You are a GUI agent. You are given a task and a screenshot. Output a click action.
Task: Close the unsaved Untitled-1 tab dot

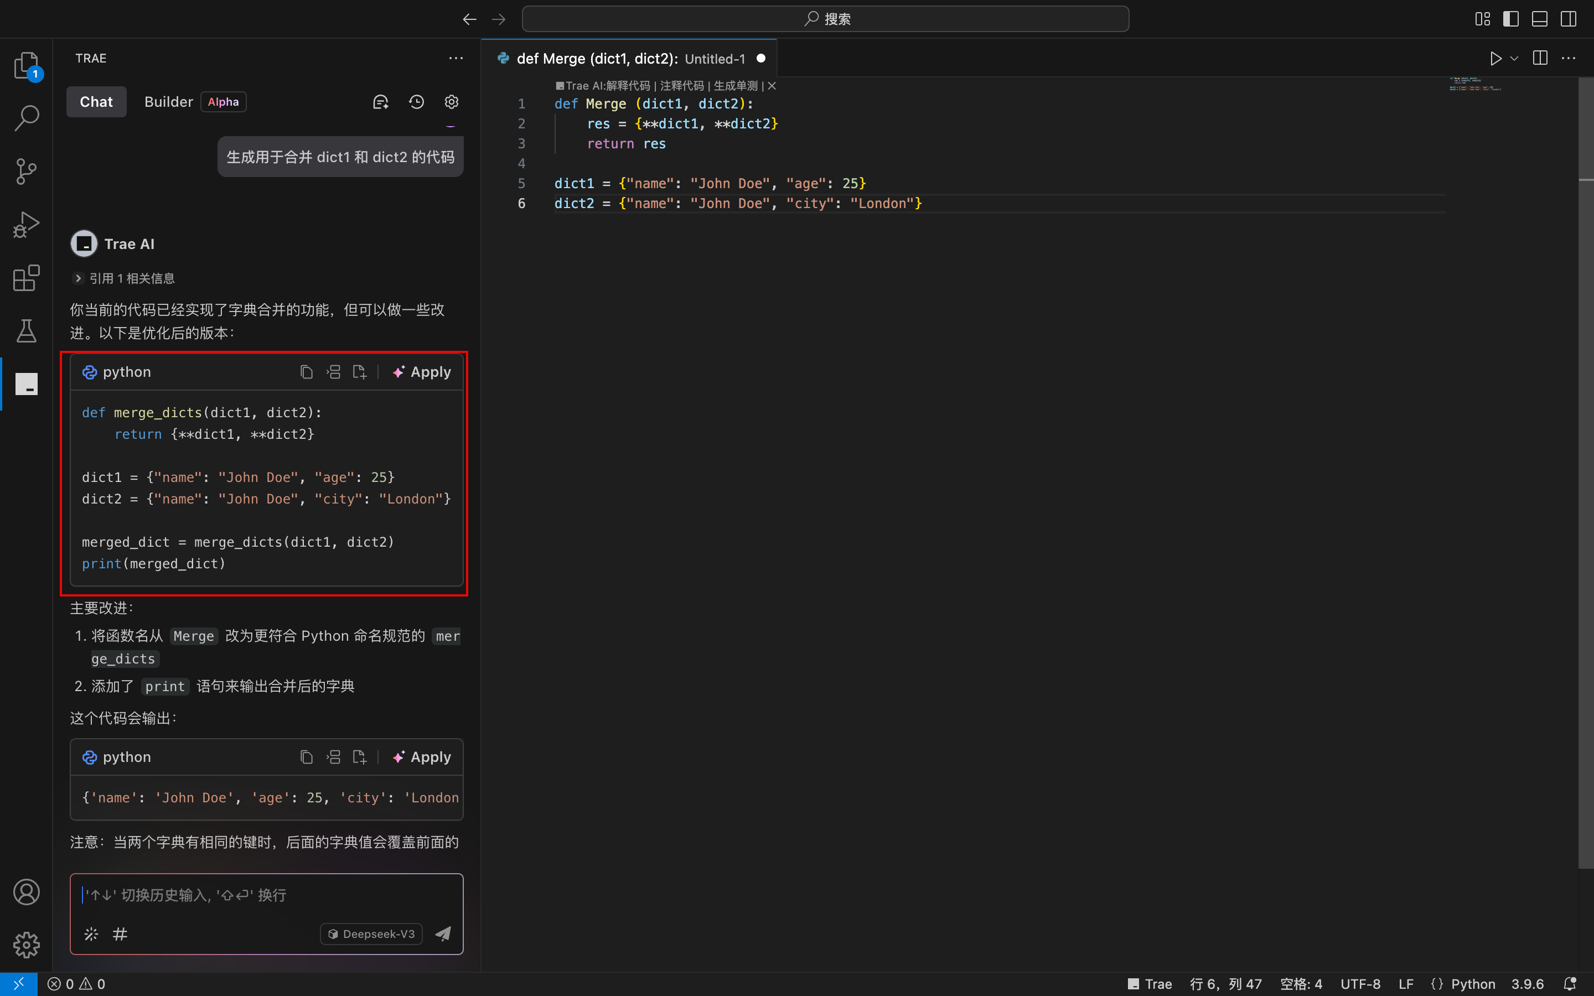click(x=761, y=59)
